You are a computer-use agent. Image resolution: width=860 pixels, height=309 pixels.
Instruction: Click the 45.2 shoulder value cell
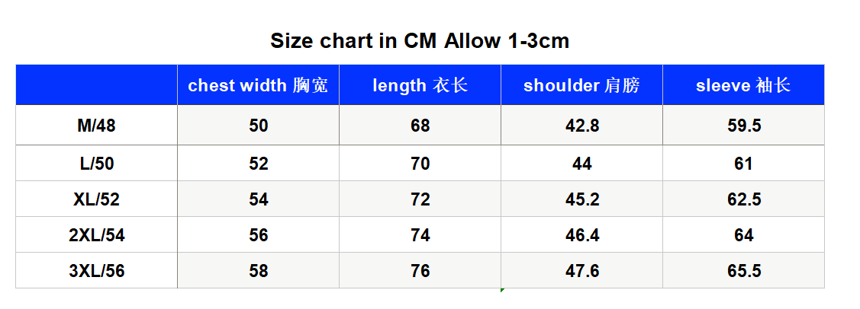582,199
